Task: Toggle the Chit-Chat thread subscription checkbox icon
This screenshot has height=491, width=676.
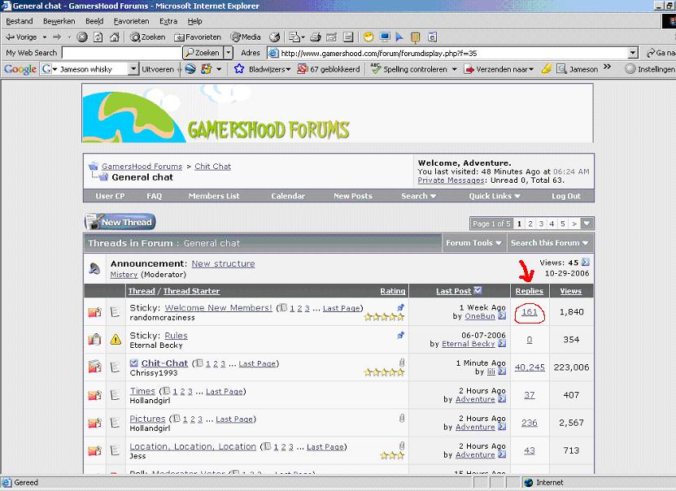Action: pyautogui.click(x=134, y=363)
